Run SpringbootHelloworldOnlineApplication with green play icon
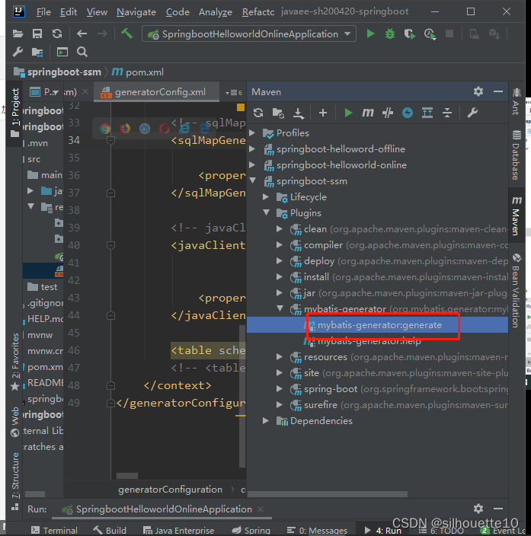 coord(370,33)
